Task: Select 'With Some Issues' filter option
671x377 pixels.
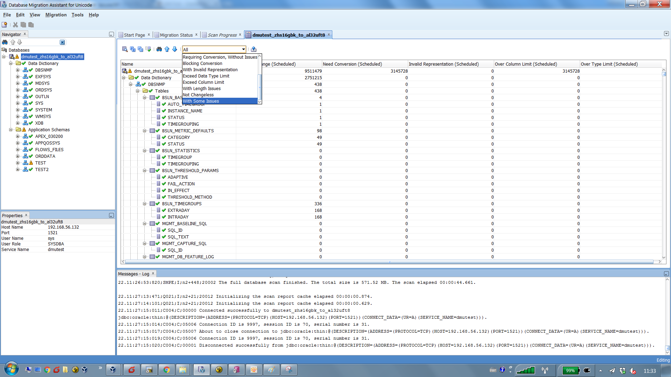Action: (220, 101)
